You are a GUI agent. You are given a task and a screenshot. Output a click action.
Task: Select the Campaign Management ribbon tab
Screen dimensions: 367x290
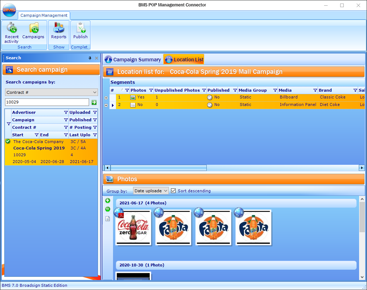(x=44, y=15)
